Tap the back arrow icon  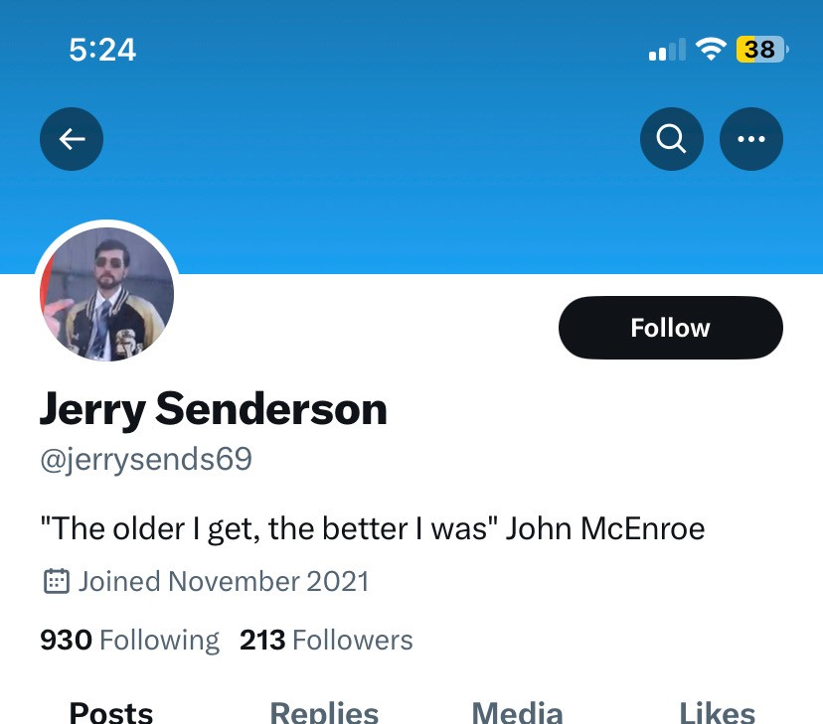72,140
